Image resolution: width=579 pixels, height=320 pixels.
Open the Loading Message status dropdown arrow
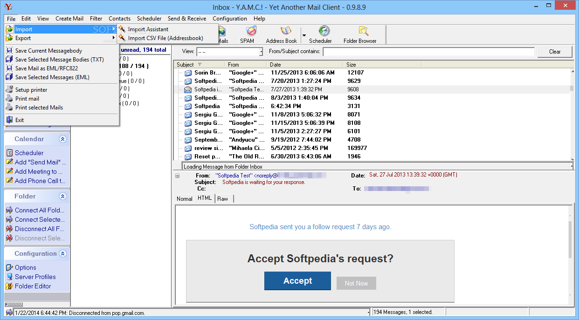pyautogui.click(x=572, y=166)
